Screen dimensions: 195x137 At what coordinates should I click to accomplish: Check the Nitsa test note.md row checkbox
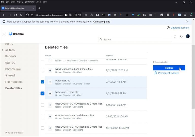(43, 70)
